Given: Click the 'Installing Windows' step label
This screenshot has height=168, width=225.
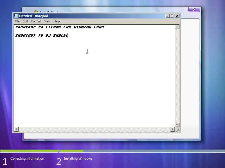Looking at the screenshot, I should pyautogui.click(x=78, y=158).
